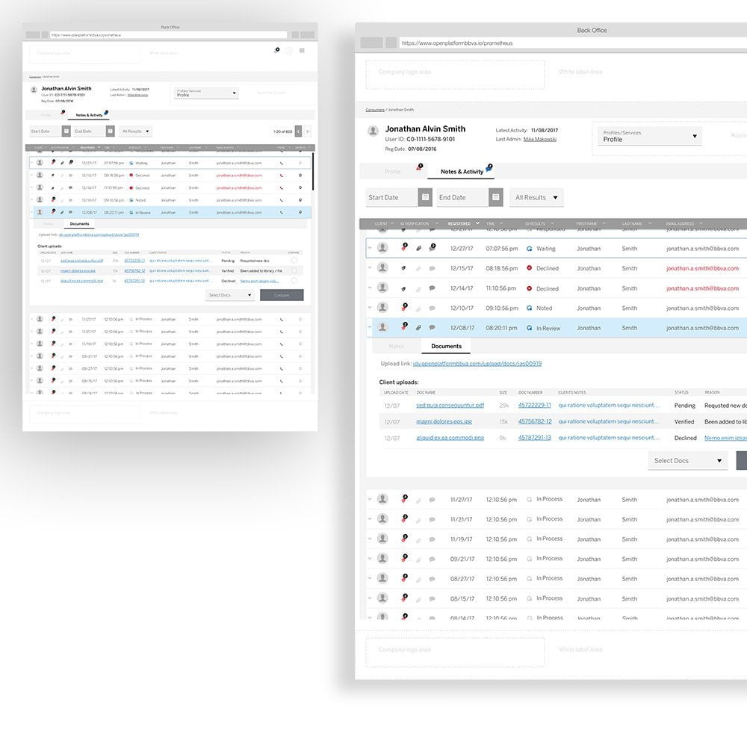This screenshot has width=747, height=747.
Task: Click attachment paperclip on 12/27/17 row, large window
Action: point(418,249)
